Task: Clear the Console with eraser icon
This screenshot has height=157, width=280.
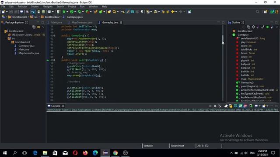Action: 226,106
